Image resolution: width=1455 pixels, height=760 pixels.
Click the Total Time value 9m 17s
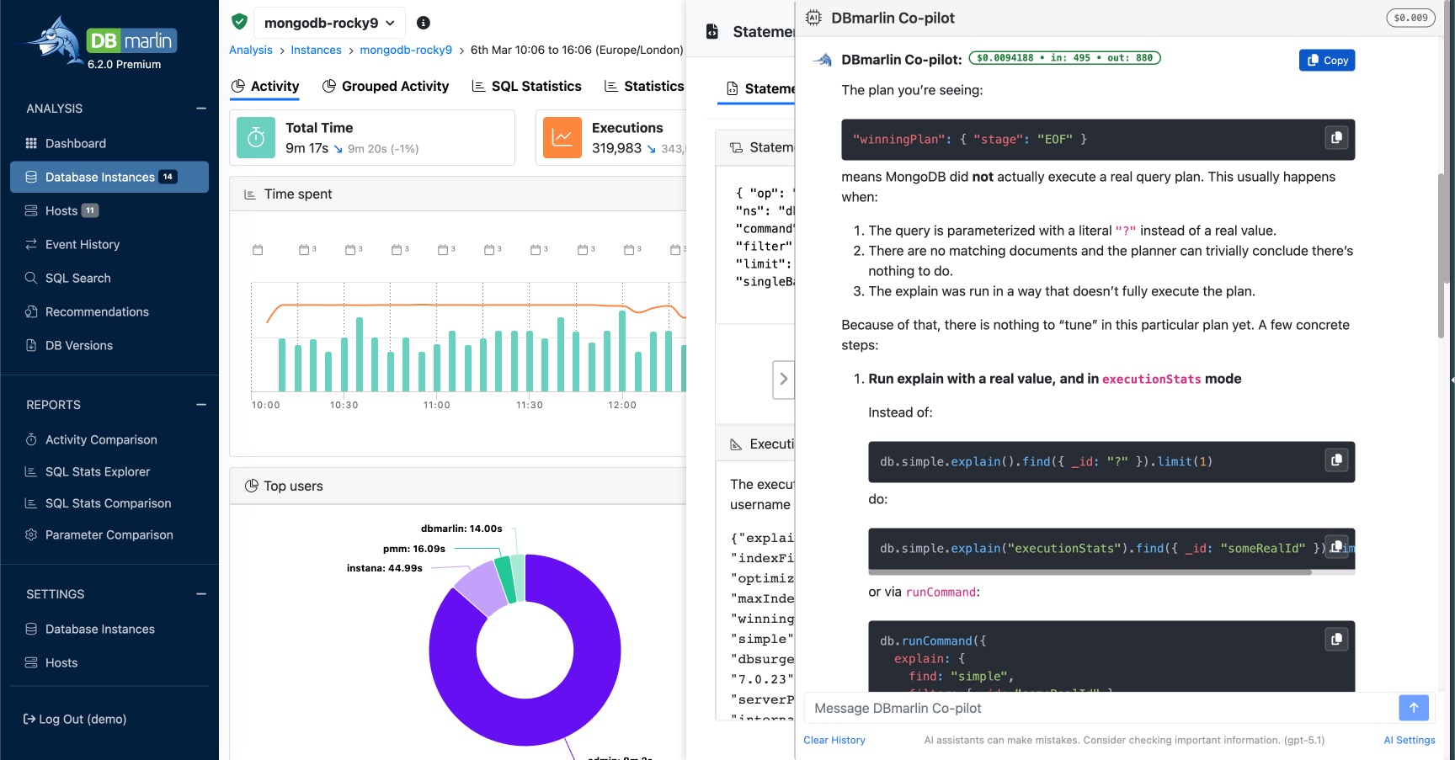[306, 148]
